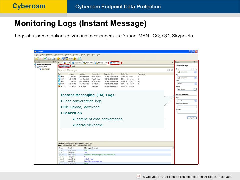
Task: Pin the Computer panel
Action: (53, 62)
